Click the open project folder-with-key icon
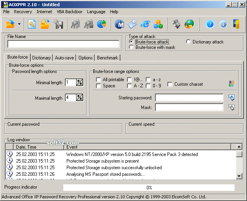 point(45,24)
